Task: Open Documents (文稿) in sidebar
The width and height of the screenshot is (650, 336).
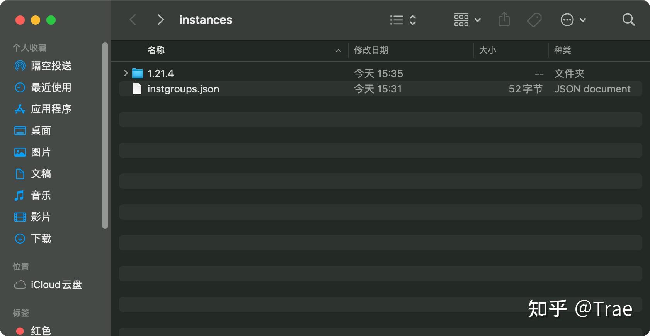Action: pyautogui.click(x=41, y=174)
